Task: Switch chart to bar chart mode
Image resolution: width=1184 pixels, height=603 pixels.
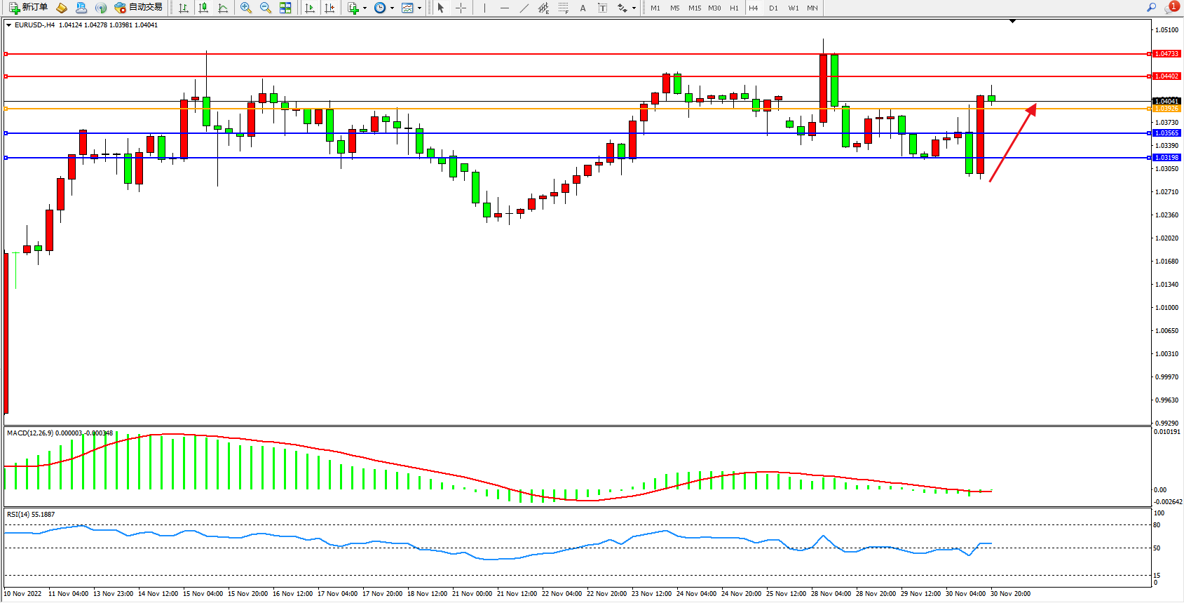Action: point(184,8)
